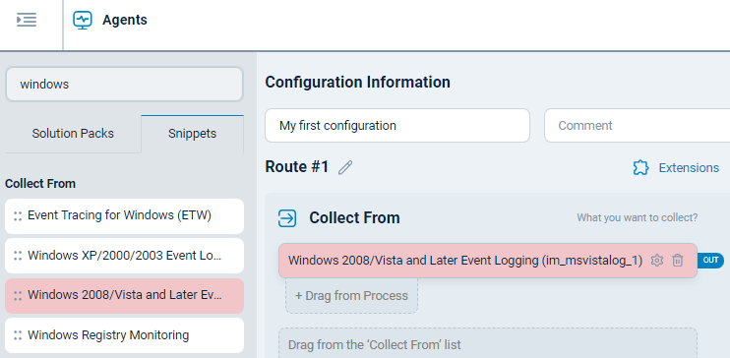The width and height of the screenshot is (730, 358).
Task: Click the Agents monitor icon
Action: point(83,20)
